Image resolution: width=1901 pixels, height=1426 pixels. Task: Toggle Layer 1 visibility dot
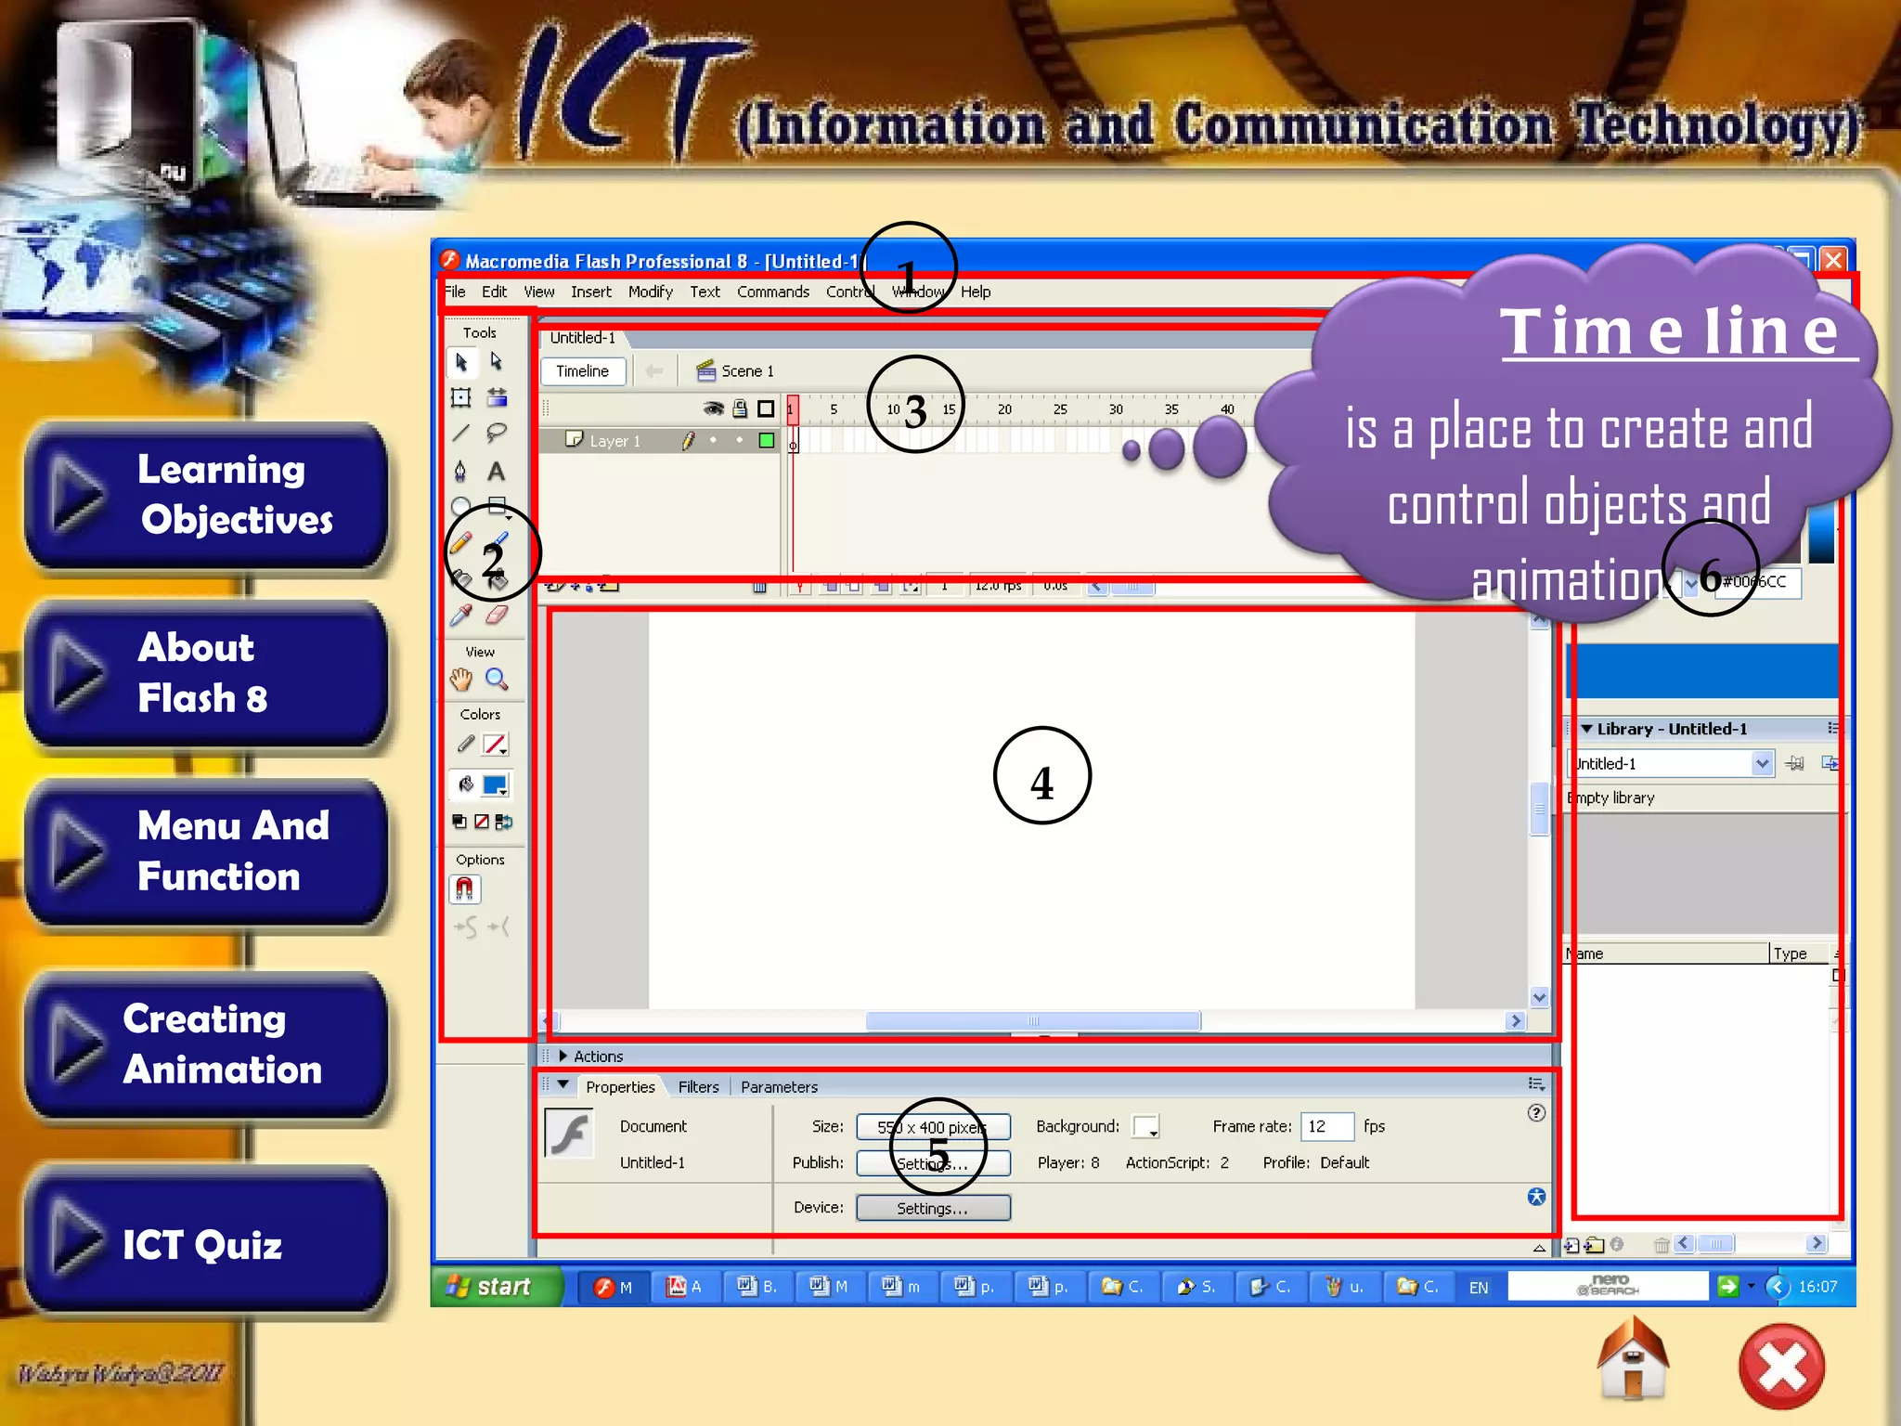(713, 440)
